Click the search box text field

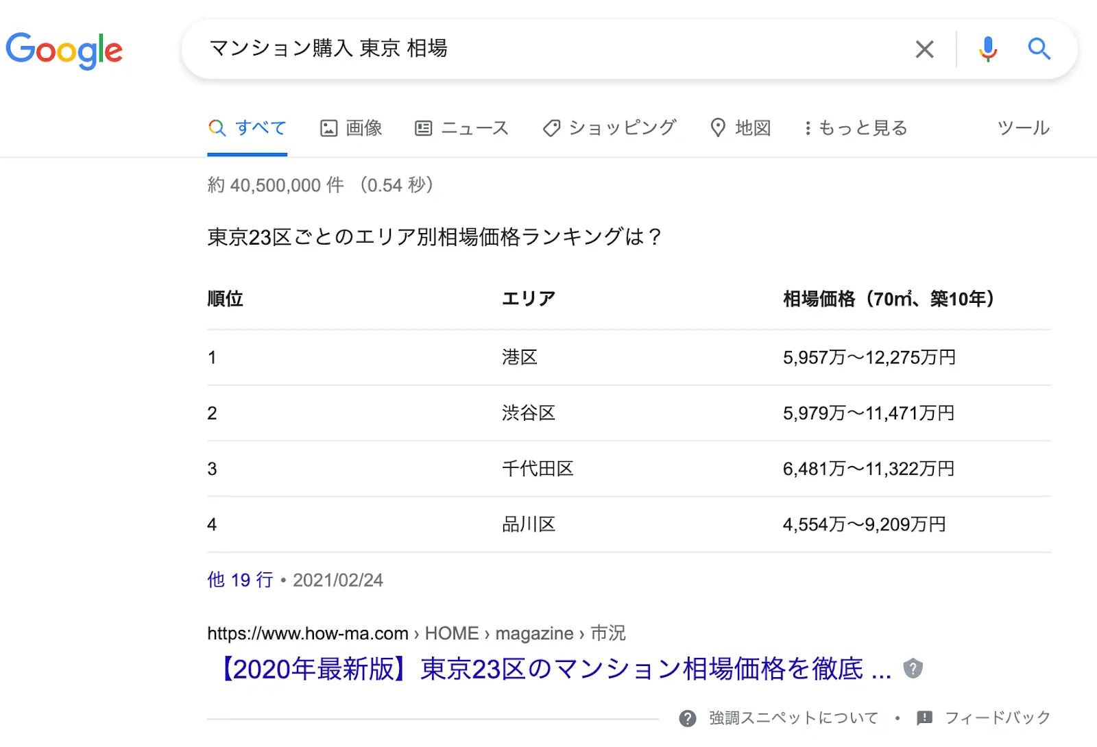tap(548, 49)
